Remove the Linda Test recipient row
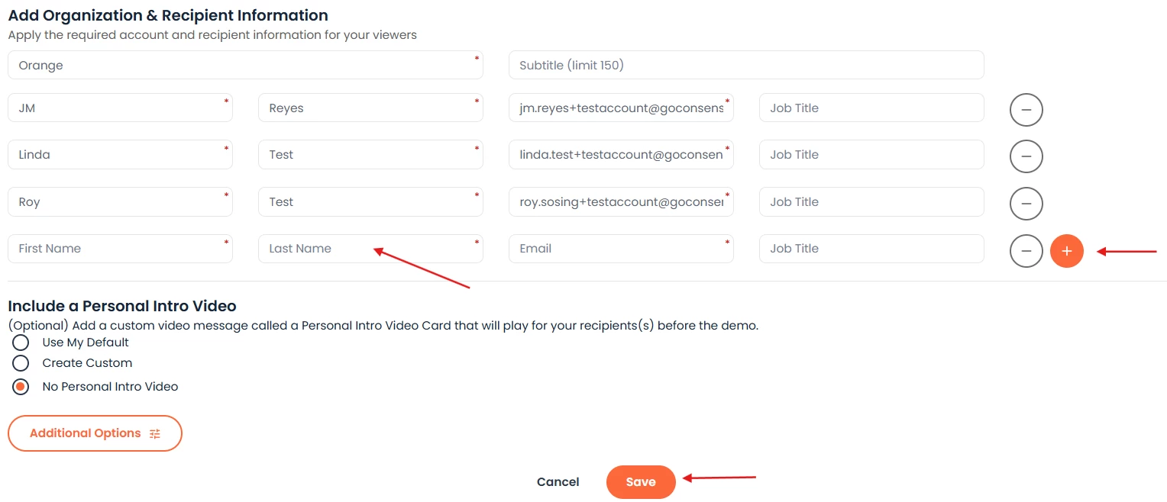Viewport: 1167px width, 502px height. 1026,156
